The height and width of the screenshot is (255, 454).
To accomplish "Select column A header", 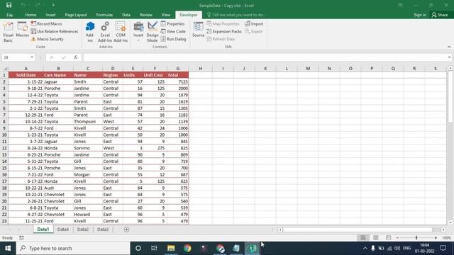I will (26, 69).
